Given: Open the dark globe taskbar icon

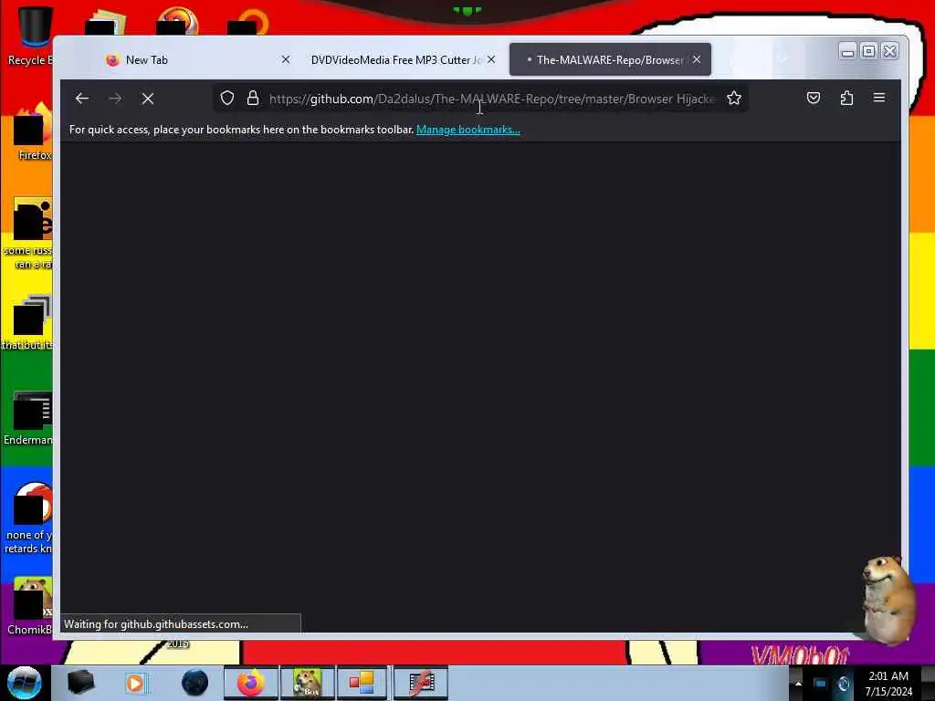Looking at the screenshot, I should 195,683.
